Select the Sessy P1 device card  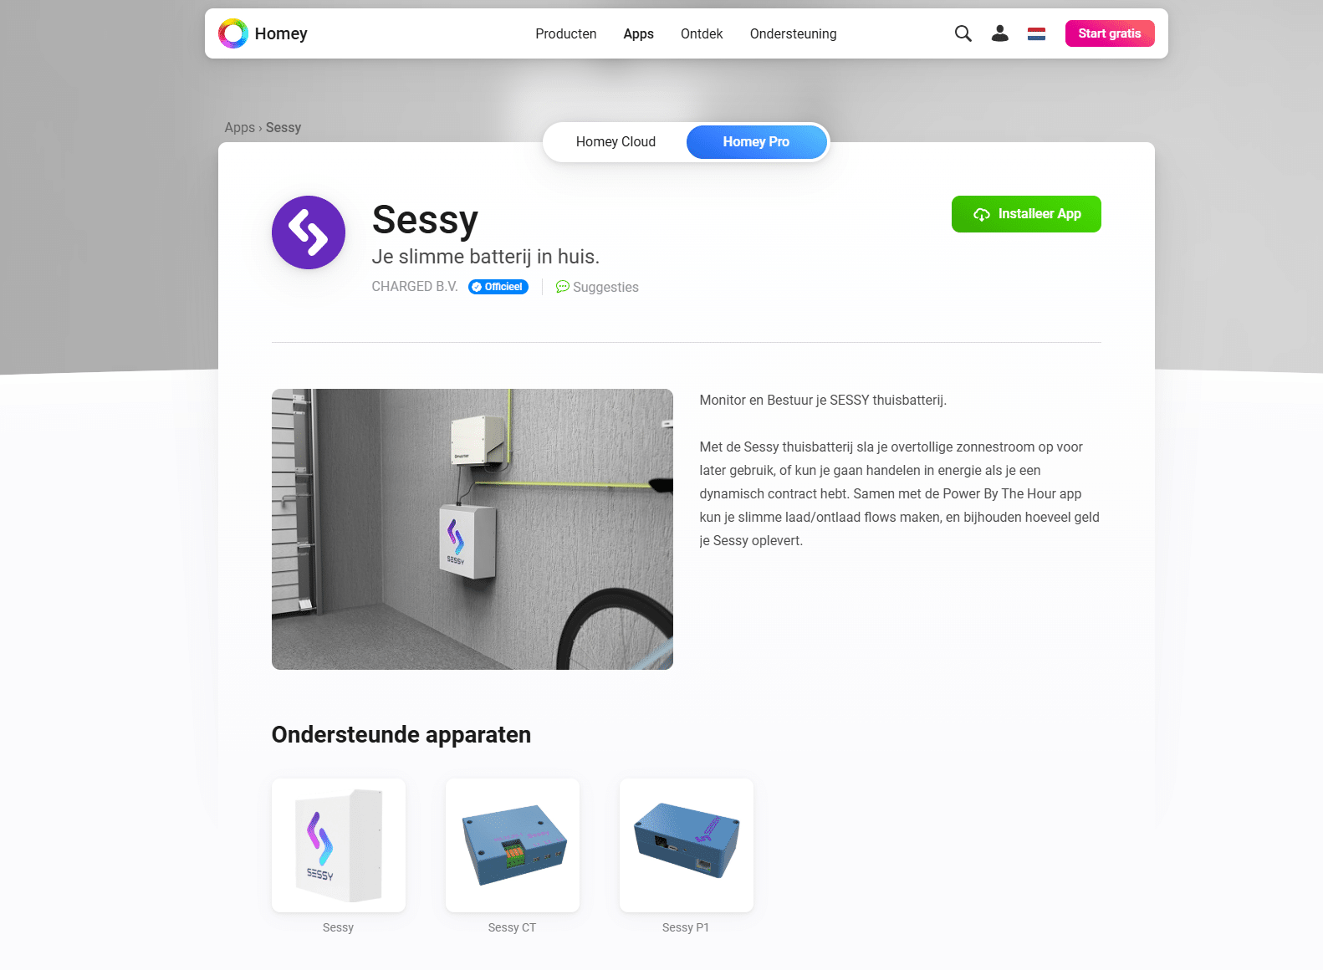[x=687, y=856]
